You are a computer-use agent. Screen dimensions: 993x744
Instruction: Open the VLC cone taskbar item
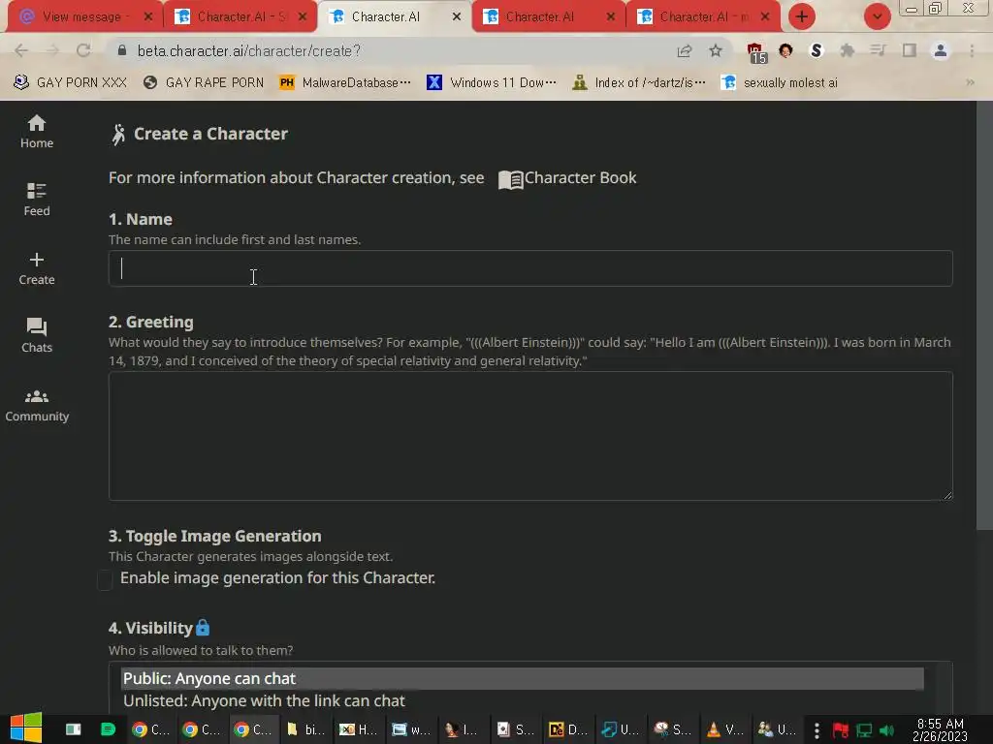click(725, 729)
